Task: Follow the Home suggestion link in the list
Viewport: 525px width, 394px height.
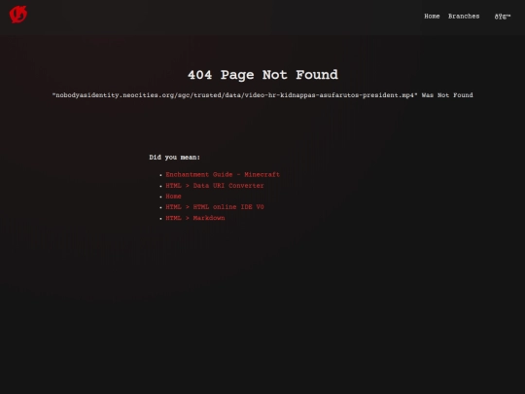Action: (173, 197)
